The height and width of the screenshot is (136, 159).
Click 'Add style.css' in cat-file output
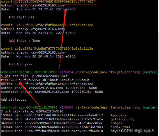tap(13, 100)
